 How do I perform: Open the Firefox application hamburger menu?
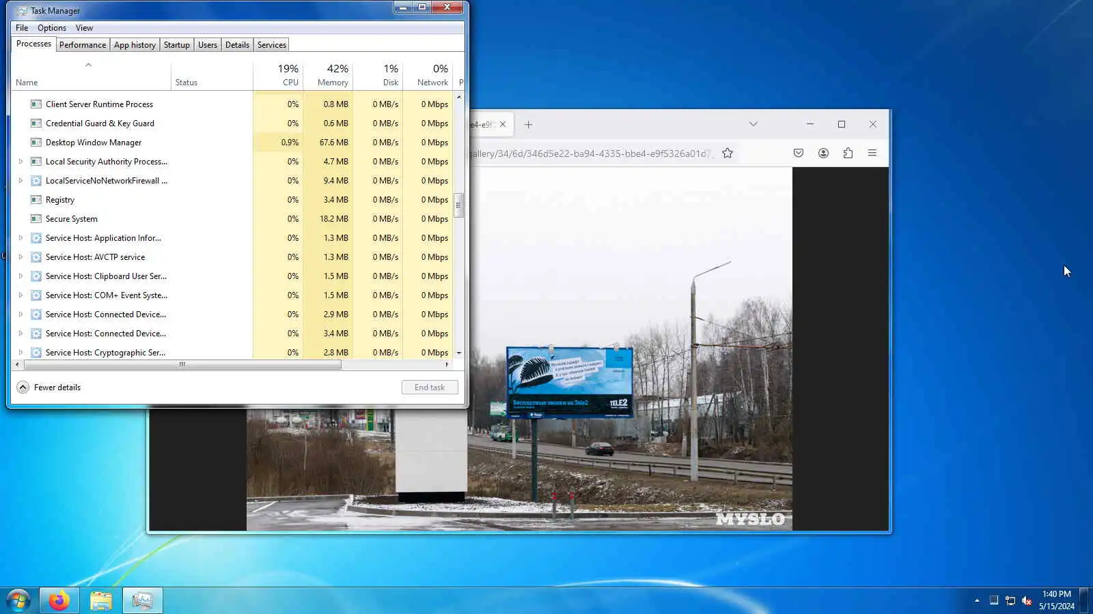click(x=872, y=153)
